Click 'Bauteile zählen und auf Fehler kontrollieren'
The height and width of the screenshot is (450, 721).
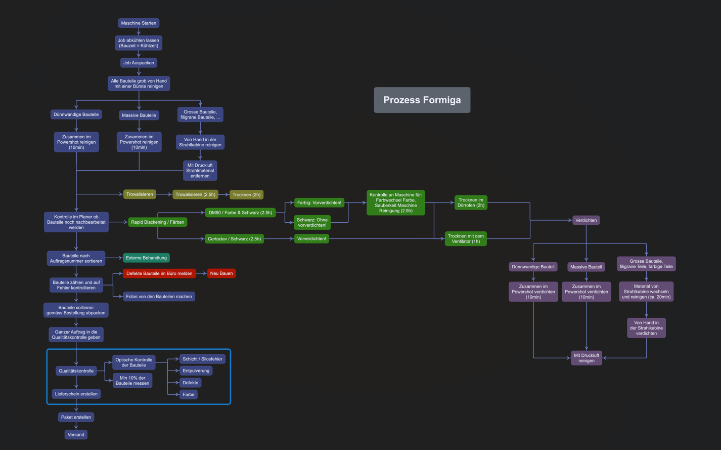(x=76, y=285)
